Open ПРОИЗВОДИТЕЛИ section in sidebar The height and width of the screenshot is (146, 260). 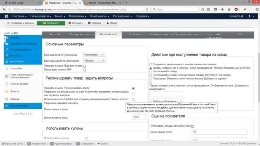pos(23,49)
